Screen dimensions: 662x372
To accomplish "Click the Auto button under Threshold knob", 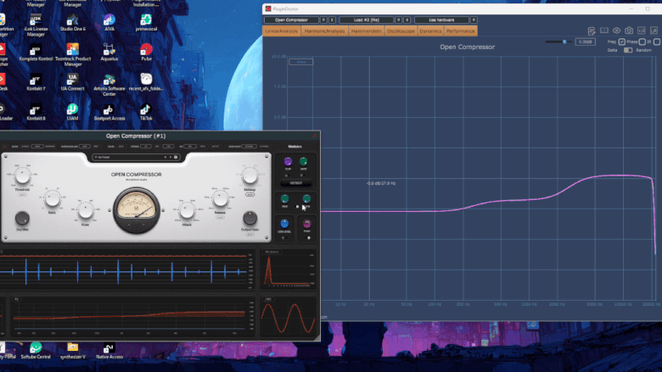I will (22, 194).
